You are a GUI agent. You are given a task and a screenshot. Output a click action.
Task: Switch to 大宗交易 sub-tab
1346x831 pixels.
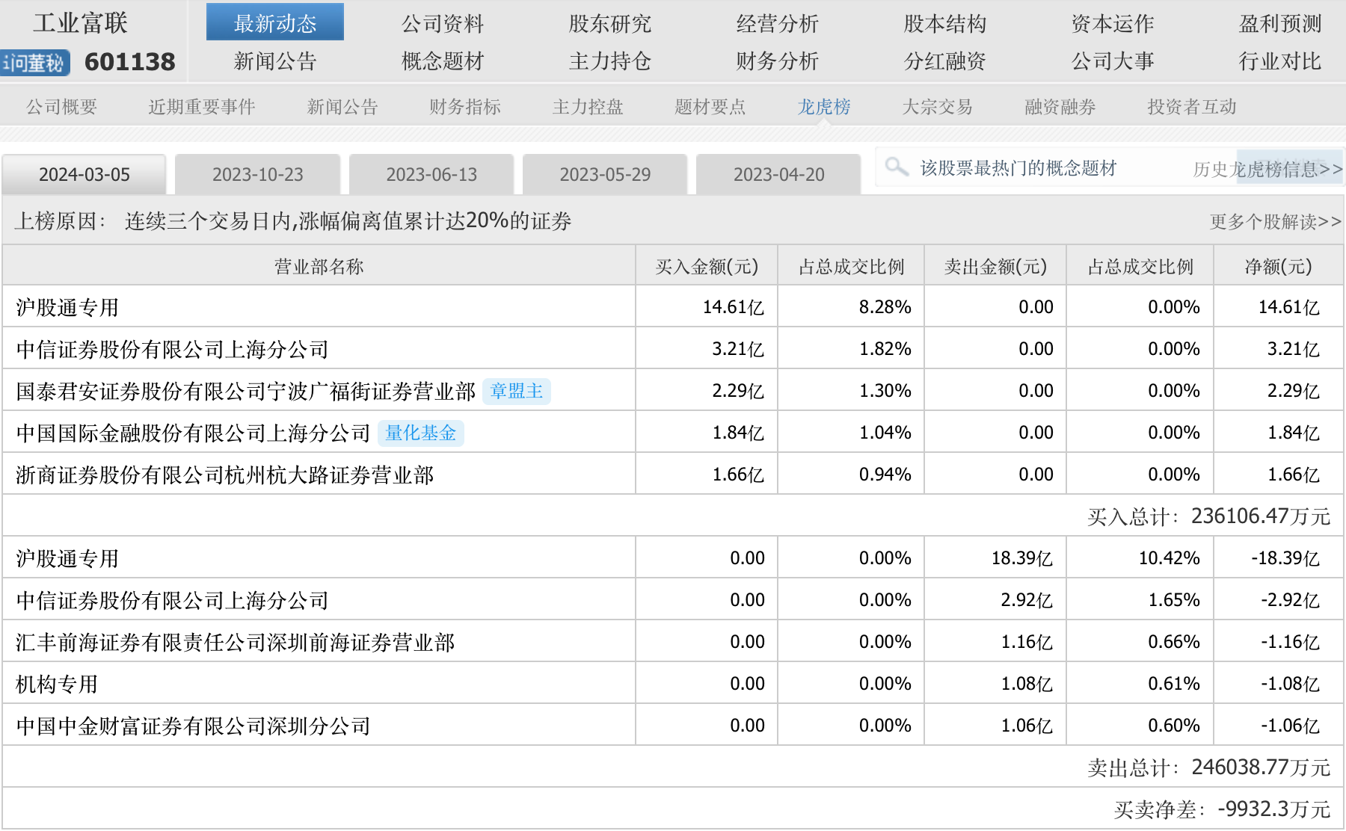click(937, 107)
